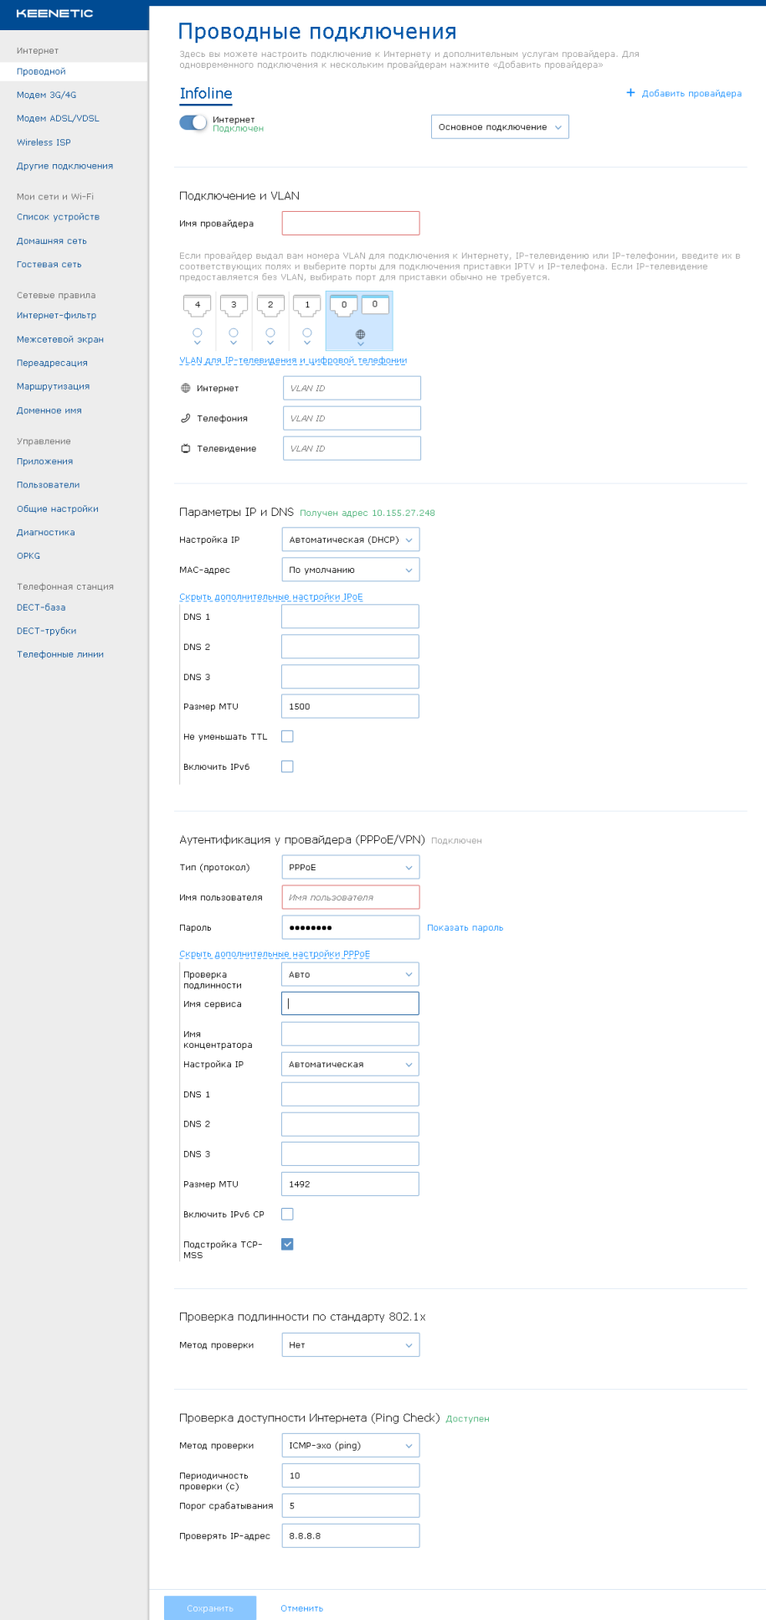Check the Не уменьшать TTL box
This screenshot has height=1620, width=766.
point(287,736)
